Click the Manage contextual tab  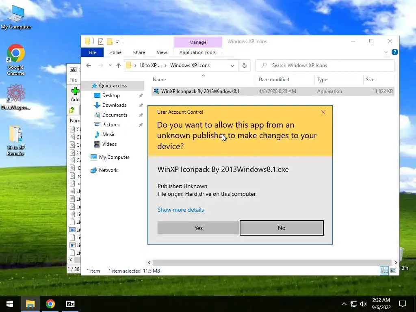coord(198,42)
